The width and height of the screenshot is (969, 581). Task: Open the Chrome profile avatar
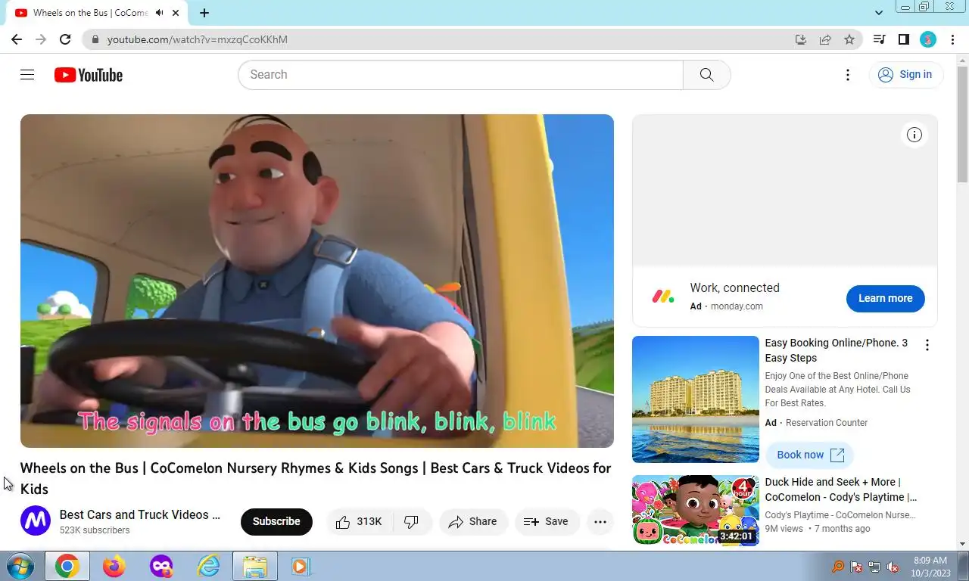[x=928, y=39]
